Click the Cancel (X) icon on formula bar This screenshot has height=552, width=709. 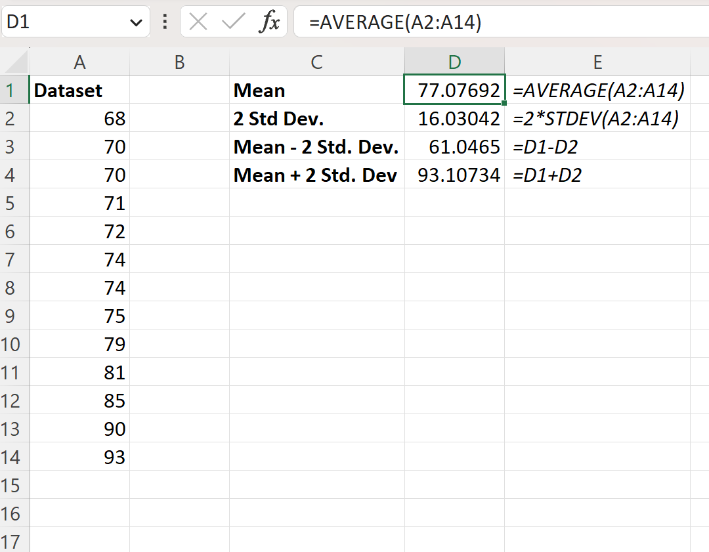[x=197, y=21]
